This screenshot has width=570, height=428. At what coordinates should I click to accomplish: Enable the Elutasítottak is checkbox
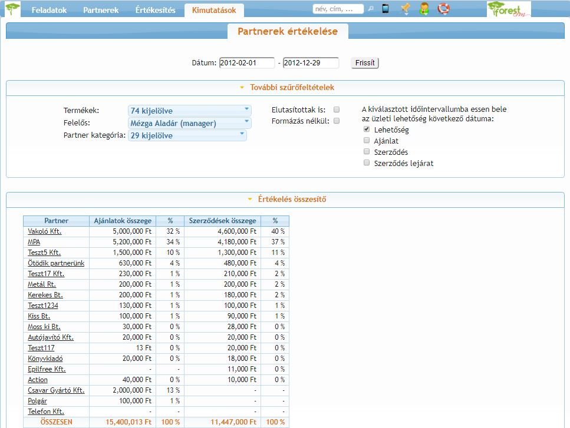pyautogui.click(x=337, y=110)
